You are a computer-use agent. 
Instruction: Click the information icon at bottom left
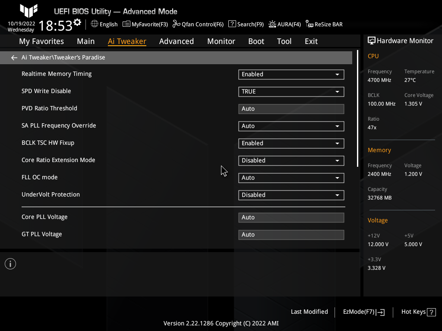[x=10, y=263]
